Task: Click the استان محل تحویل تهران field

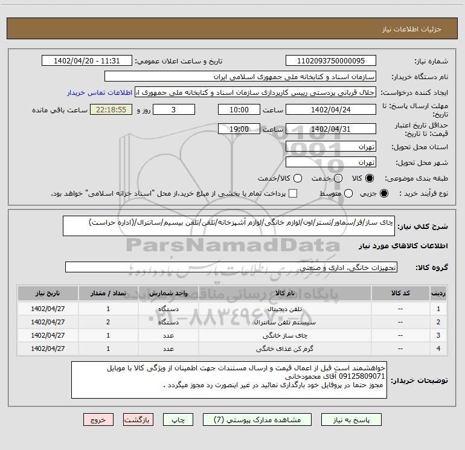Action: (x=331, y=147)
